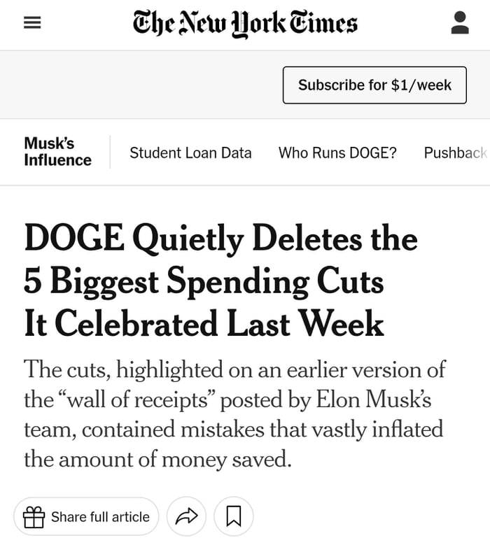Open the Musk's Influence section label
Image resolution: width=490 pixels, height=552 pixels.
tap(57, 152)
